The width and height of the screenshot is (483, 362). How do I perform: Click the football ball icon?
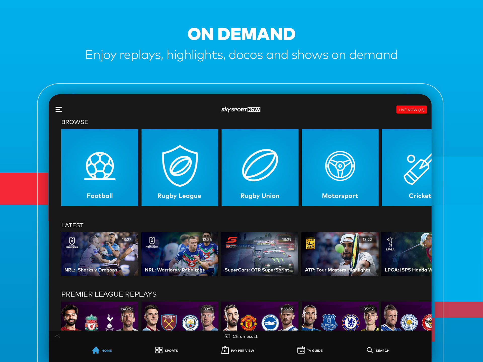tap(100, 166)
